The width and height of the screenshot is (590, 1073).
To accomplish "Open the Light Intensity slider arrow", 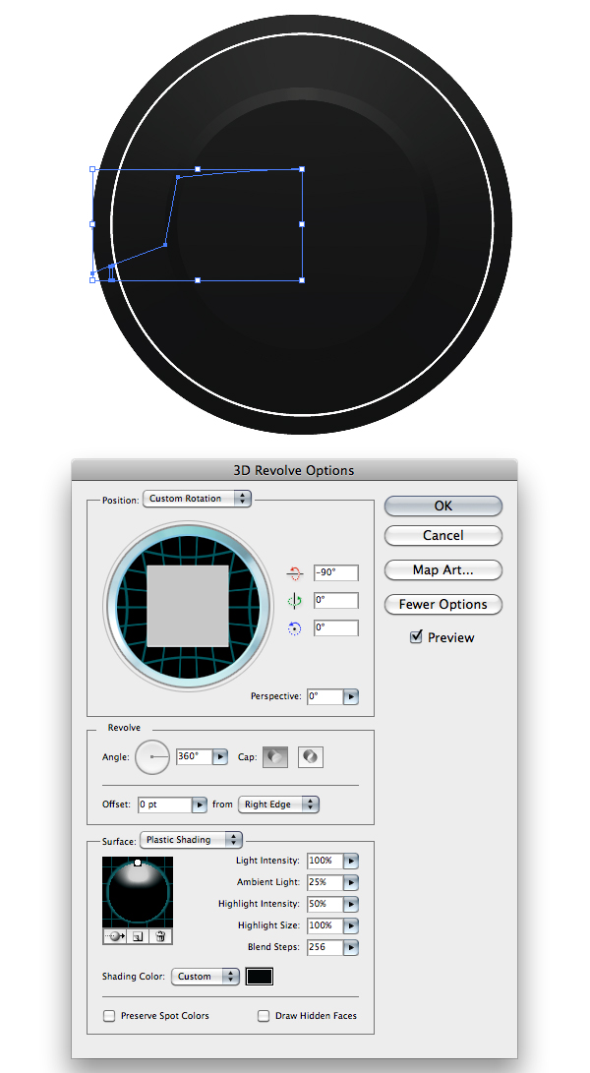I will click(x=350, y=861).
